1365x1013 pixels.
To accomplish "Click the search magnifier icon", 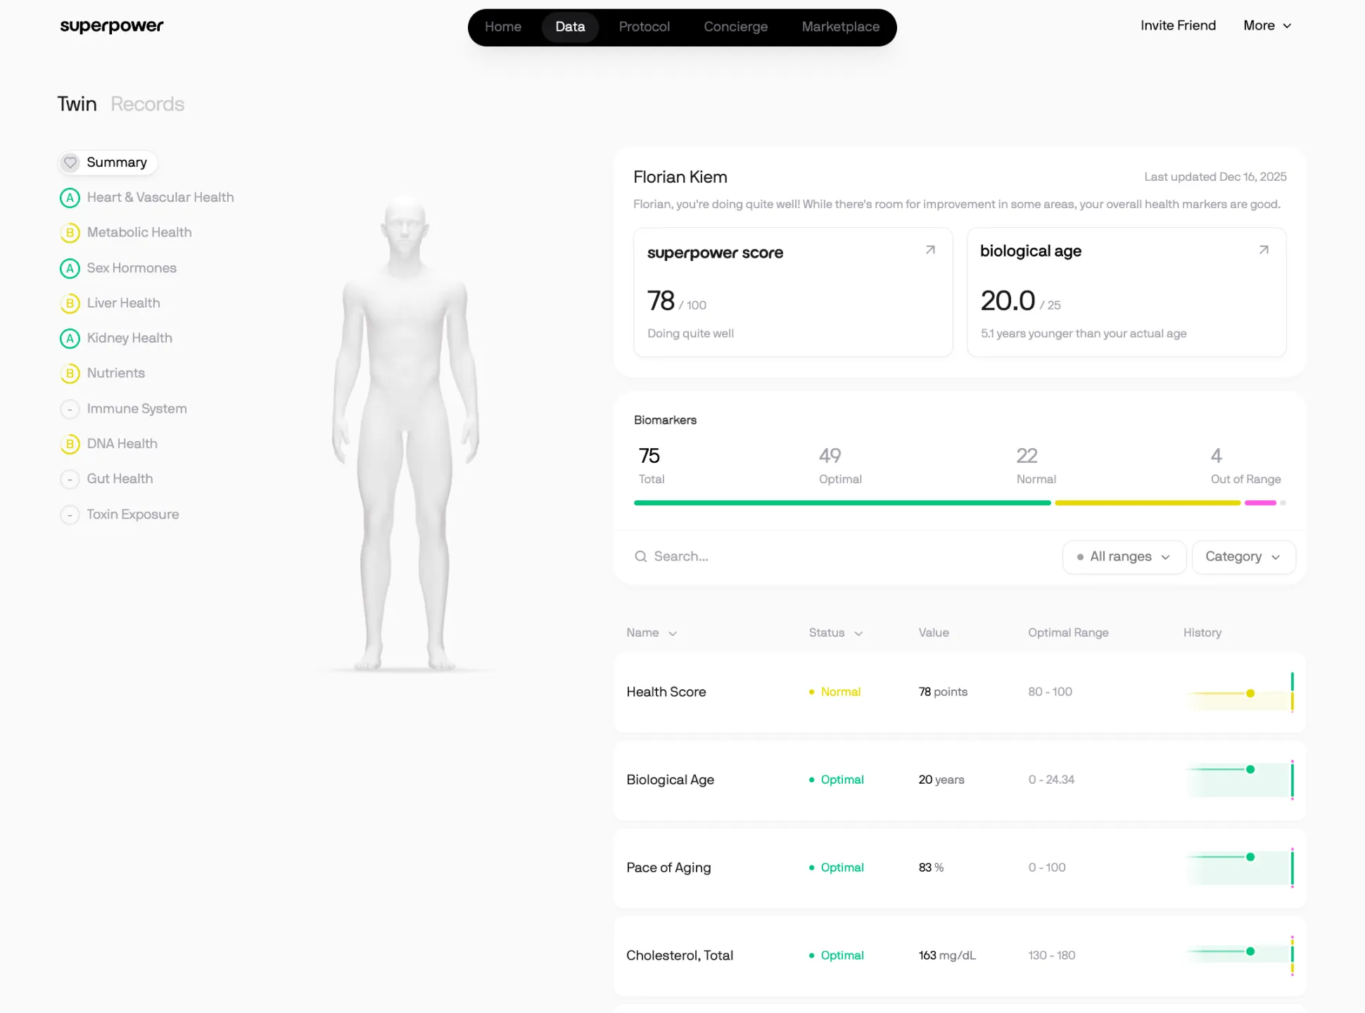I will (x=640, y=556).
